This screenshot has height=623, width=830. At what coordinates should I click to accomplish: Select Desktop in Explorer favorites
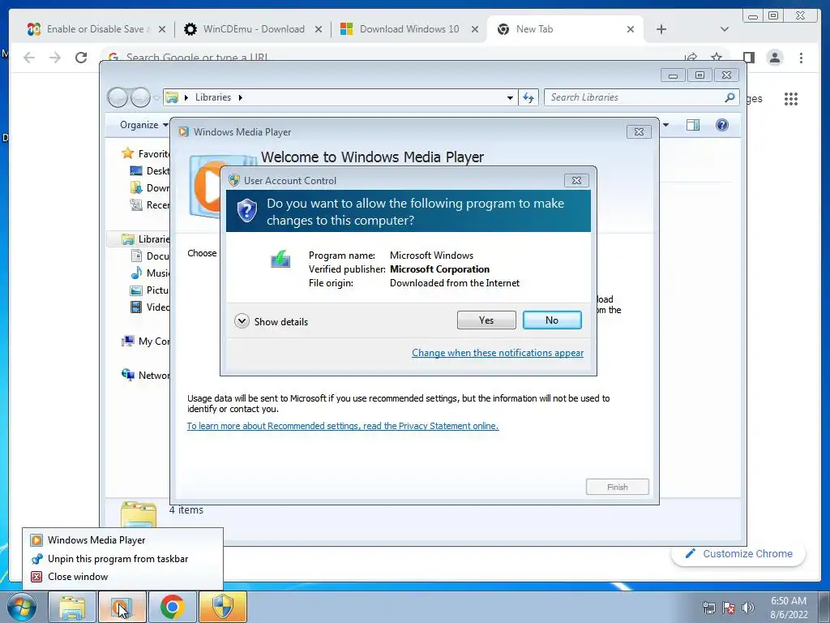(x=149, y=170)
